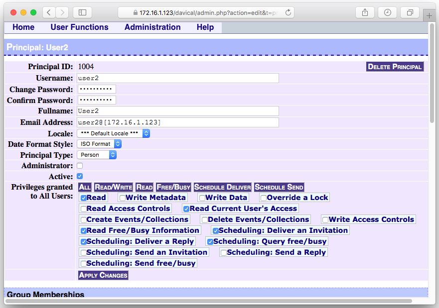Go back to previous page in Safari

49,12
